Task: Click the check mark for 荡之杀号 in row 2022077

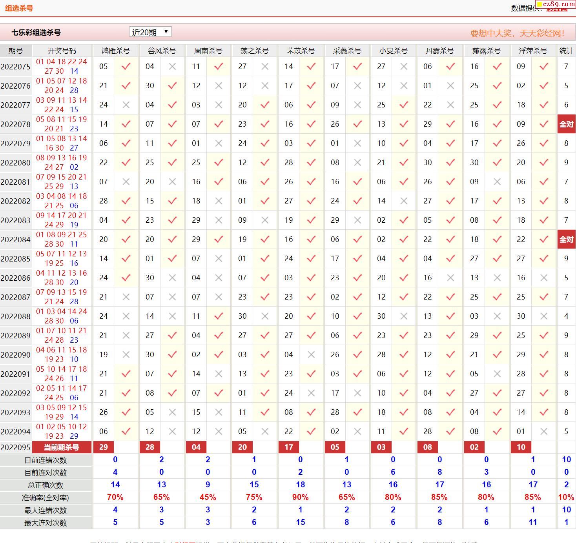Action: tap(265, 105)
